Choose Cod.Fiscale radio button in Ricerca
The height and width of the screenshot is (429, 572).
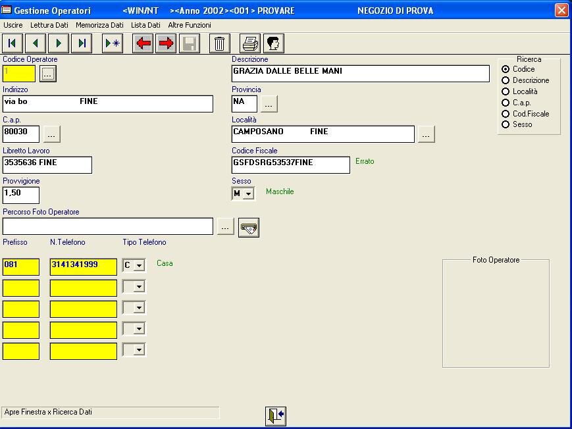(x=506, y=114)
